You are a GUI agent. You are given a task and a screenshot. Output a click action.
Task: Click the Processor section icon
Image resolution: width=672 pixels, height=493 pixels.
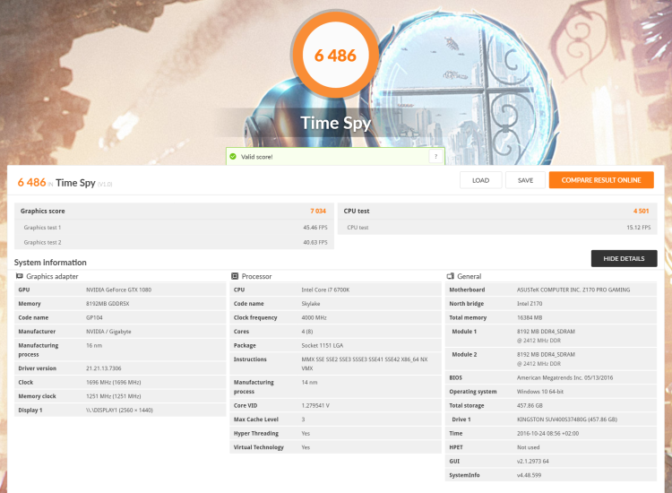point(235,276)
